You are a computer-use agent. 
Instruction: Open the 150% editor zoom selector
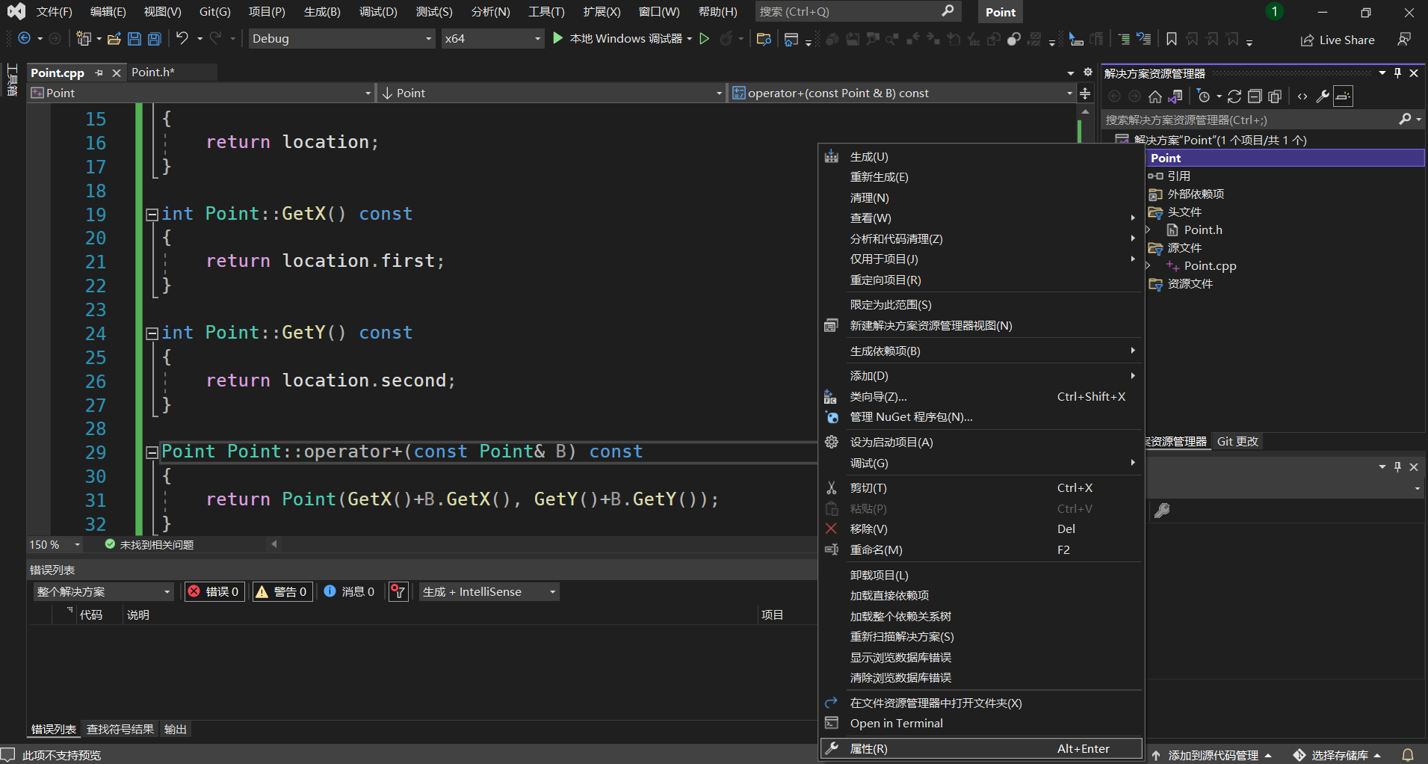coord(52,544)
